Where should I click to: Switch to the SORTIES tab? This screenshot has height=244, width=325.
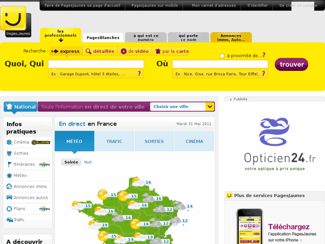[154, 141]
